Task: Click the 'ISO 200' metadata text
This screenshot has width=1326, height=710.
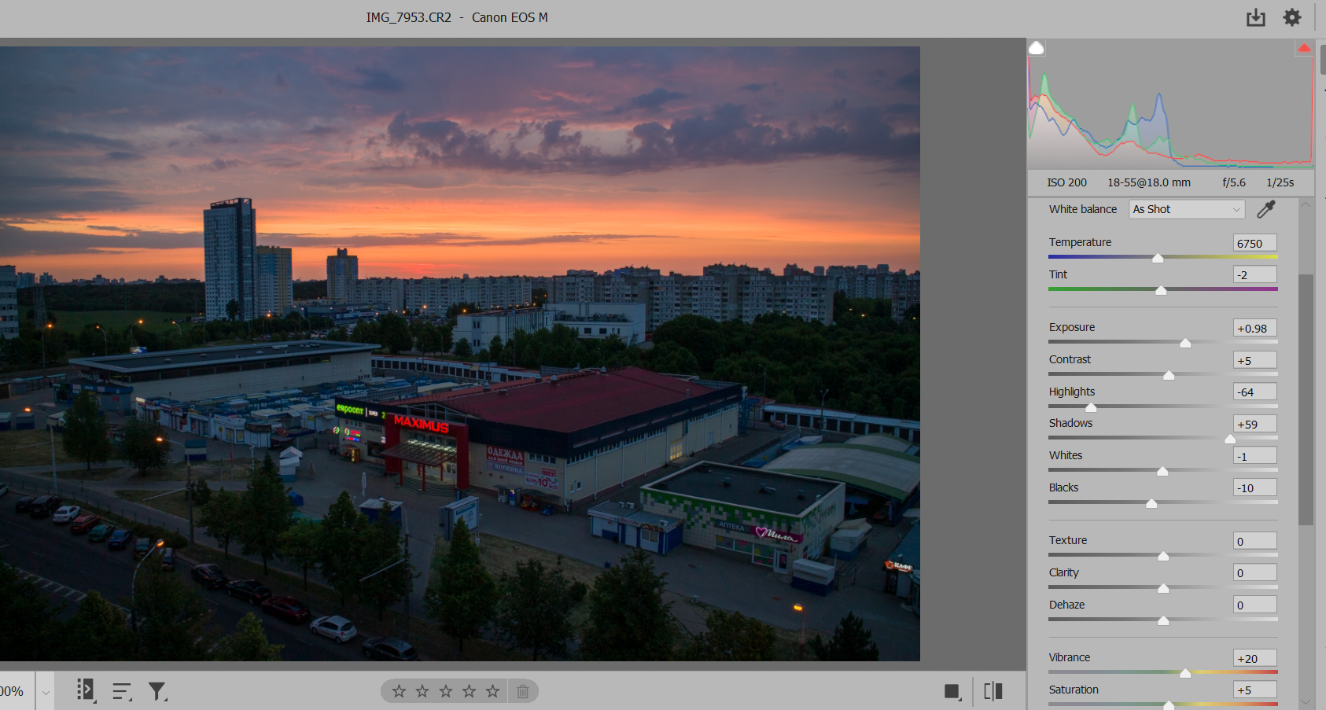Action: [x=1066, y=182]
